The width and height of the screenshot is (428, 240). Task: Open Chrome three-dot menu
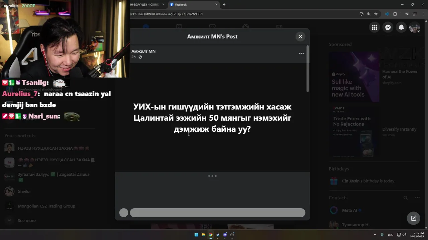click(423, 14)
